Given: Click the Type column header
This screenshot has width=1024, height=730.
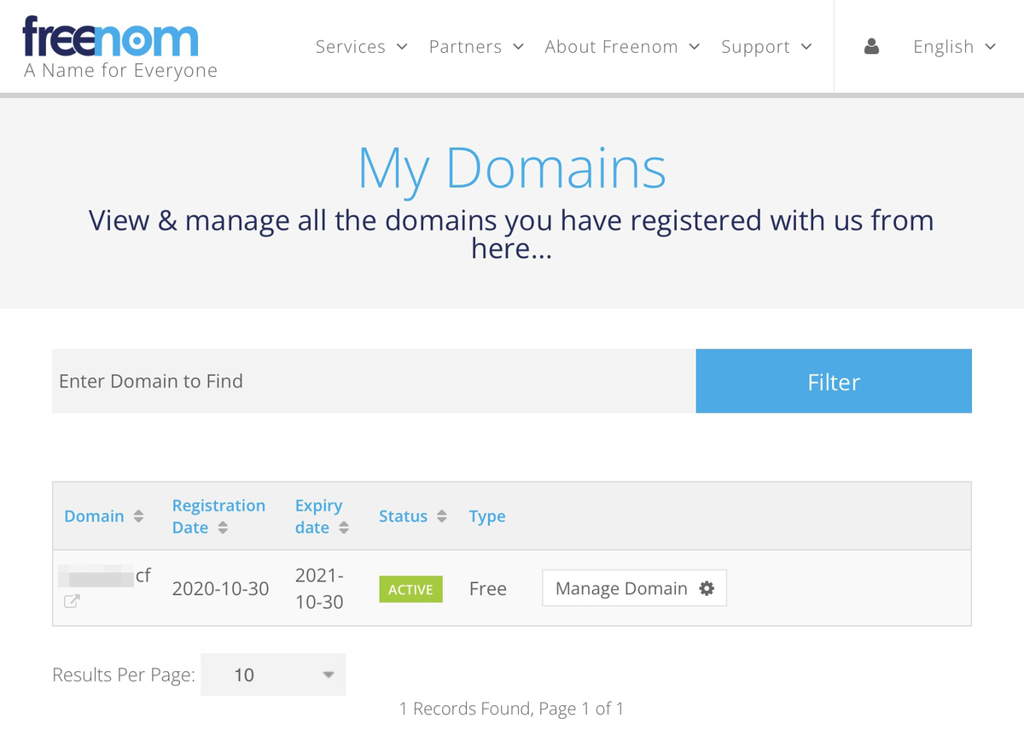Looking at the screenshot, I should point(487,517).
